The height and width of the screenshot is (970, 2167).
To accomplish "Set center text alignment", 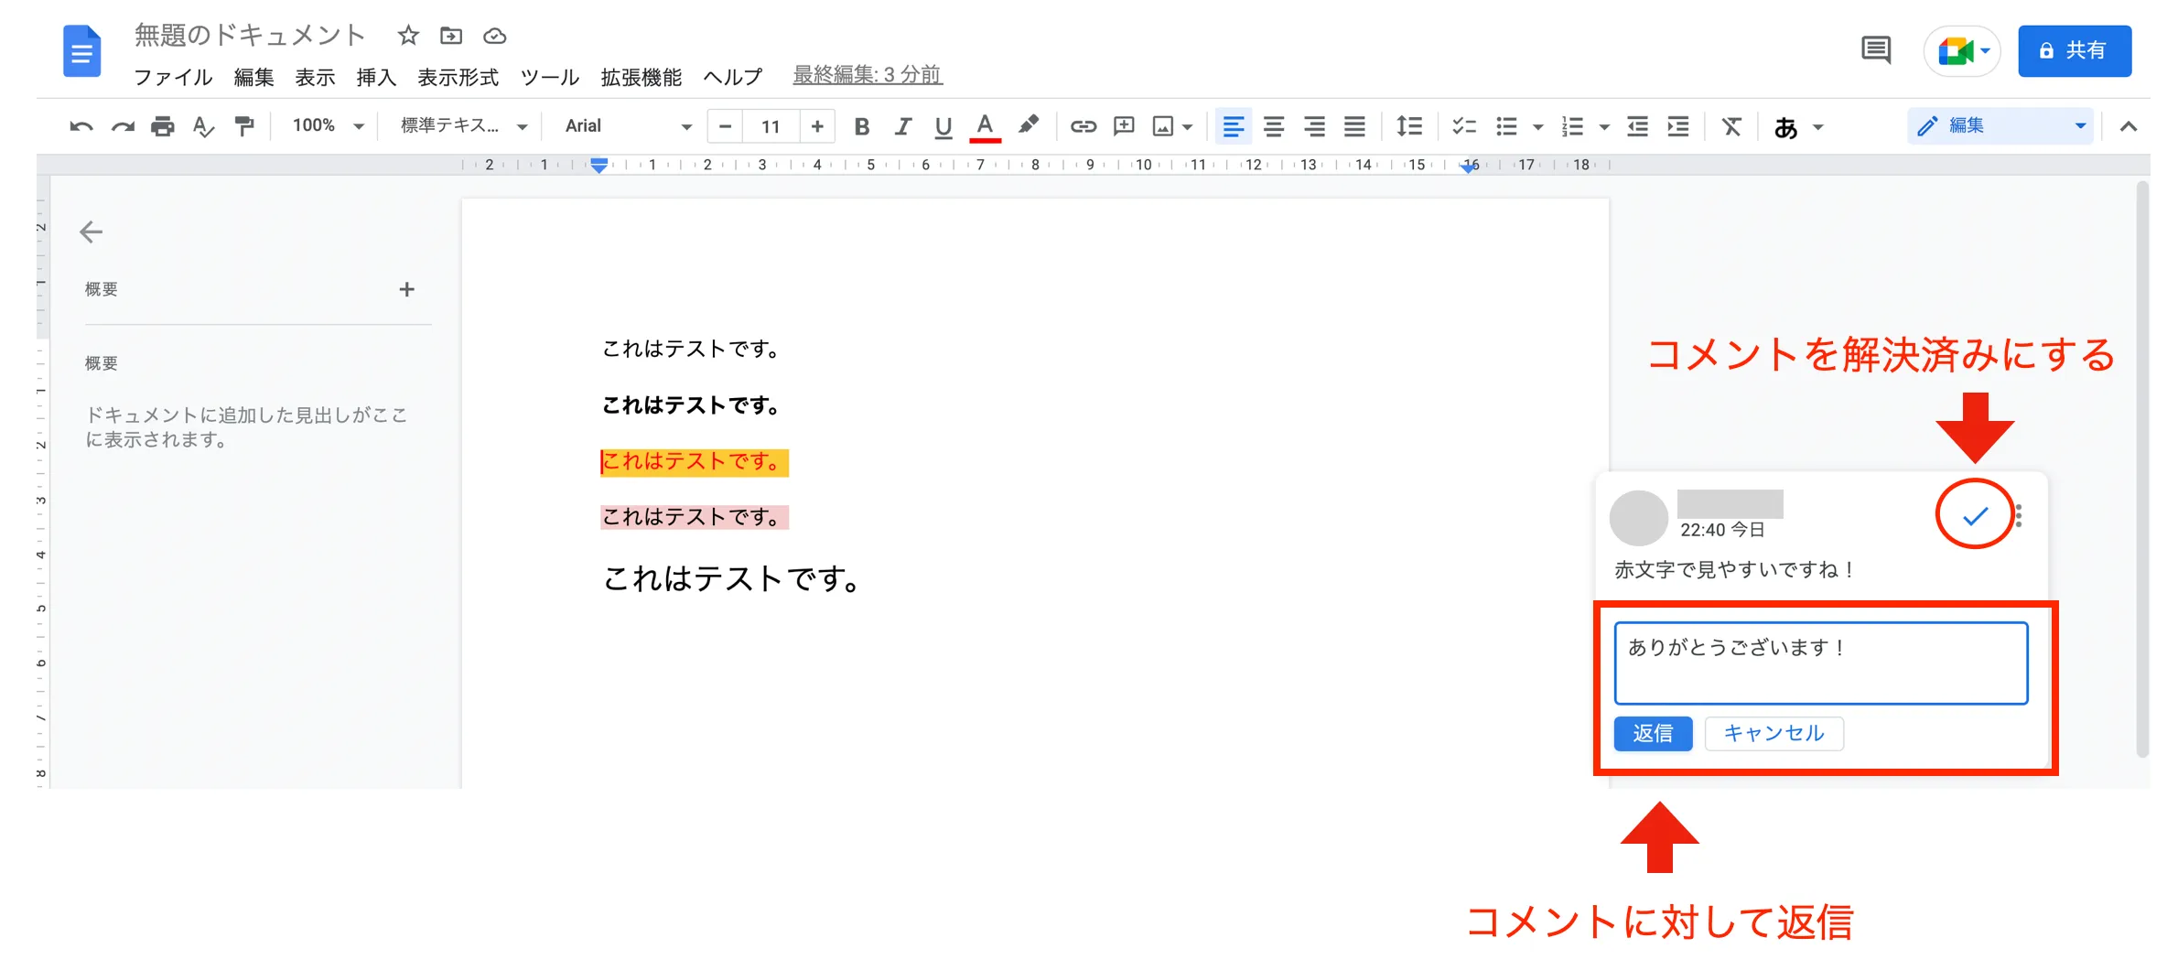I will [x=1274, y=126].
